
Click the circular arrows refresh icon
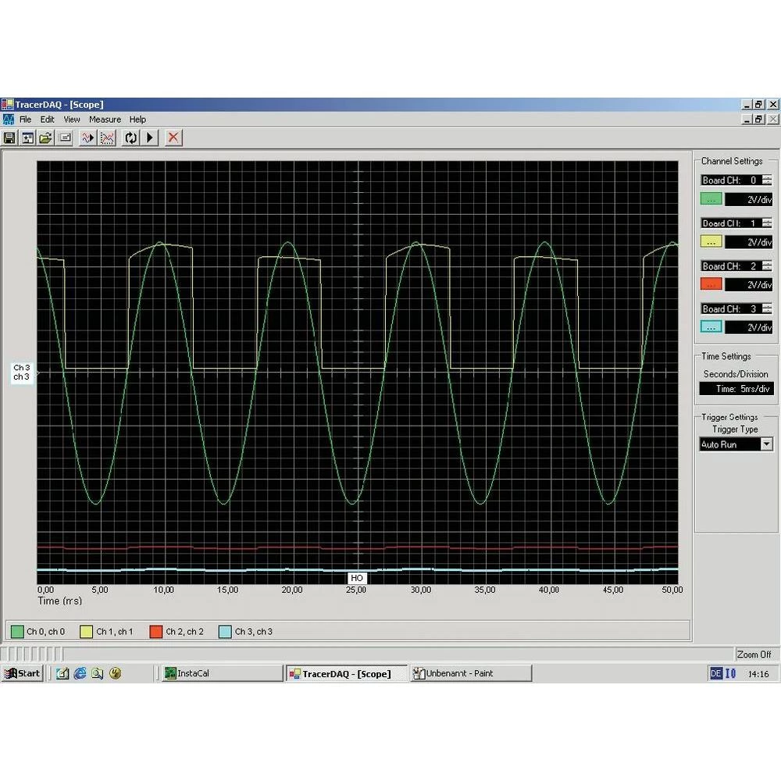pos(130,137)
